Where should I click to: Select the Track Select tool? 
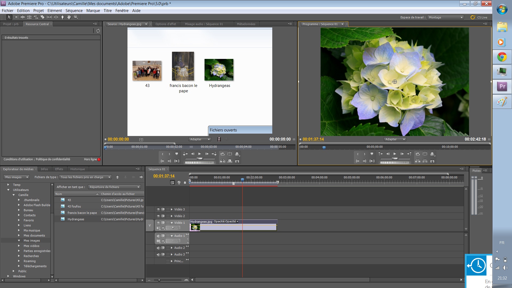pyautogui.click(x=16, y=17)
